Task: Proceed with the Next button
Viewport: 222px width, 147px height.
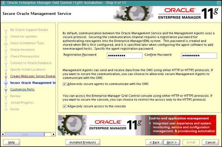Action: 172,142
